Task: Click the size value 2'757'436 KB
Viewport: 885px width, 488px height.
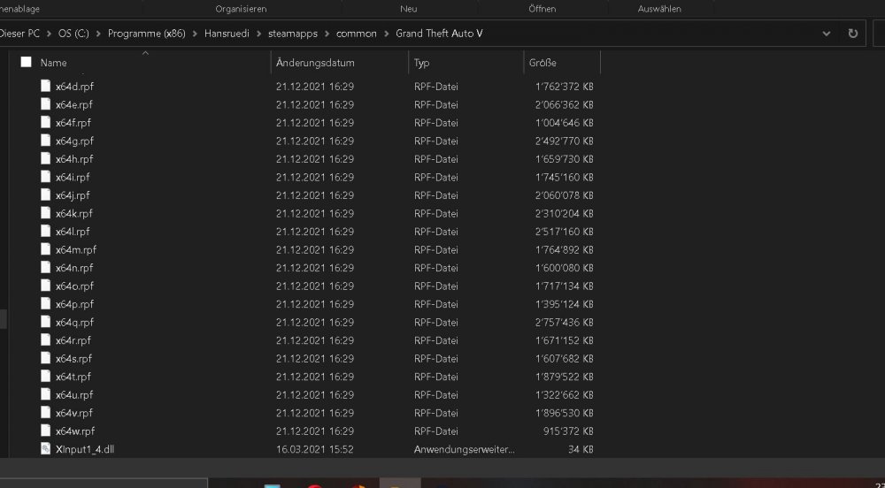Action: [x=564, y=323]
